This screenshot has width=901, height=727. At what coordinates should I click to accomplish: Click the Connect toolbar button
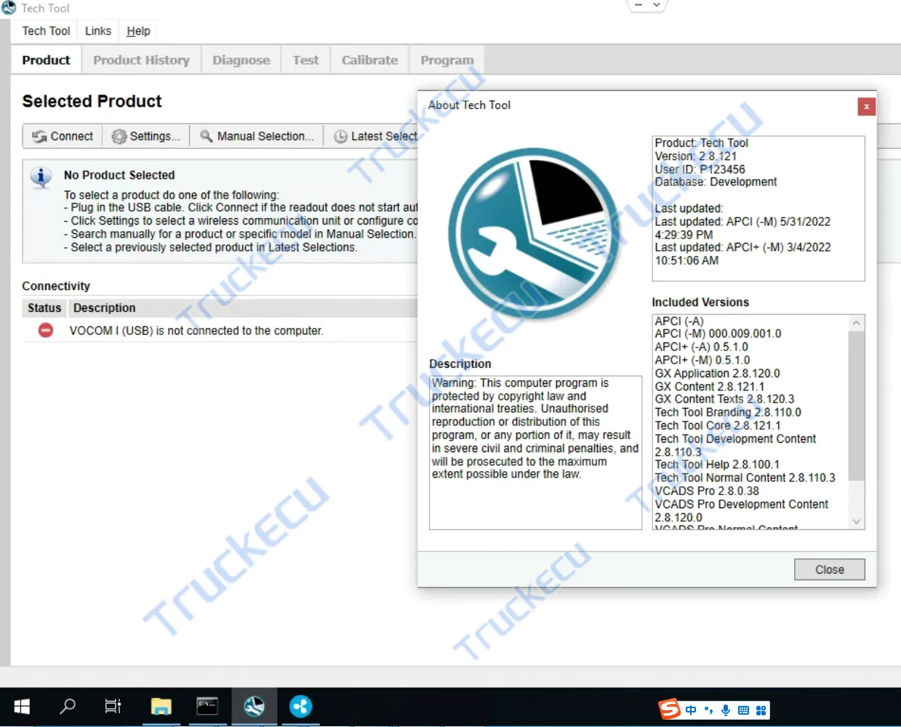pyautogui.click(x=63, y=136)
